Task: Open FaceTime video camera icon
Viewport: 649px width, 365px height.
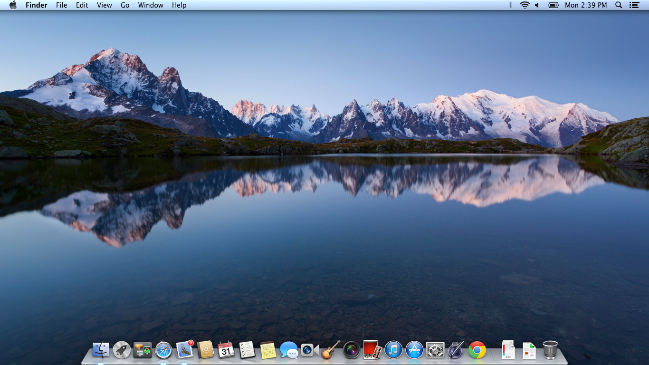Action: (309, 350)
